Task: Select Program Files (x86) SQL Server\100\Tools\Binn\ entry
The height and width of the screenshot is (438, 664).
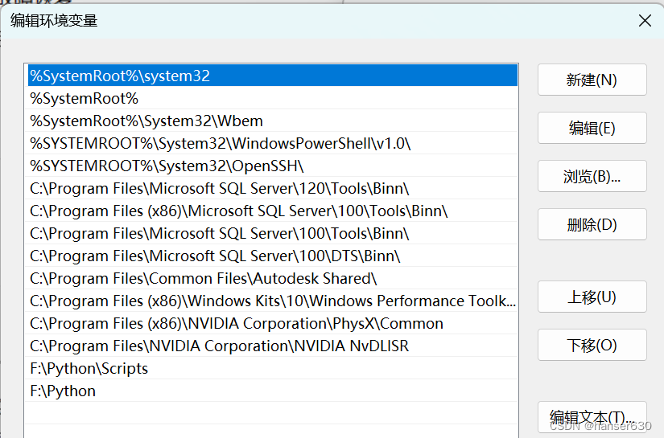Action: click(273, 211)
